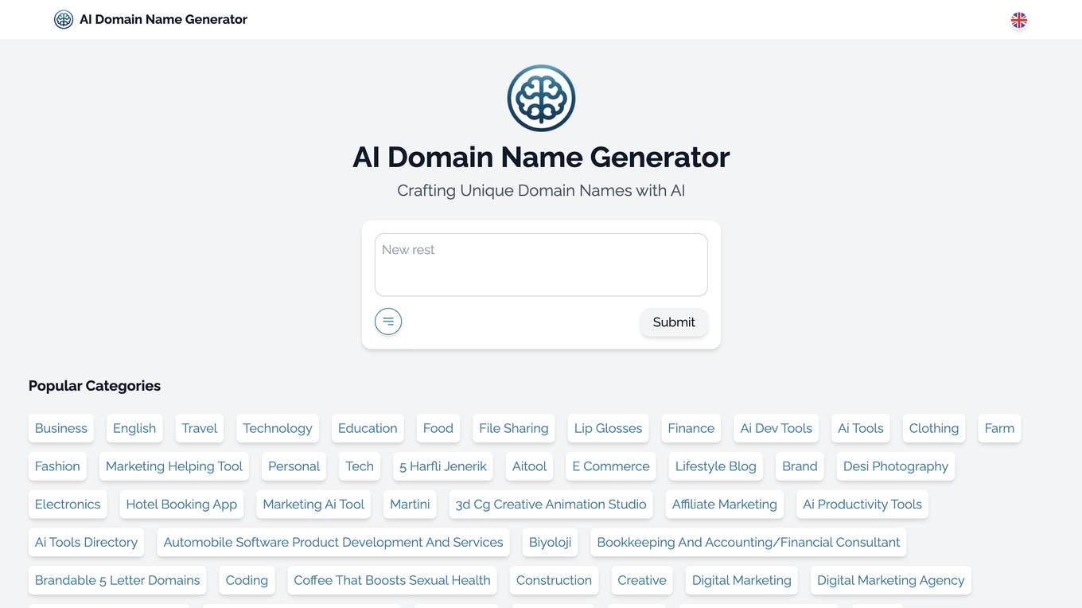Open Brandable 5 Letter Domains category
This screenshot has height=608, width=1082.
118,581
